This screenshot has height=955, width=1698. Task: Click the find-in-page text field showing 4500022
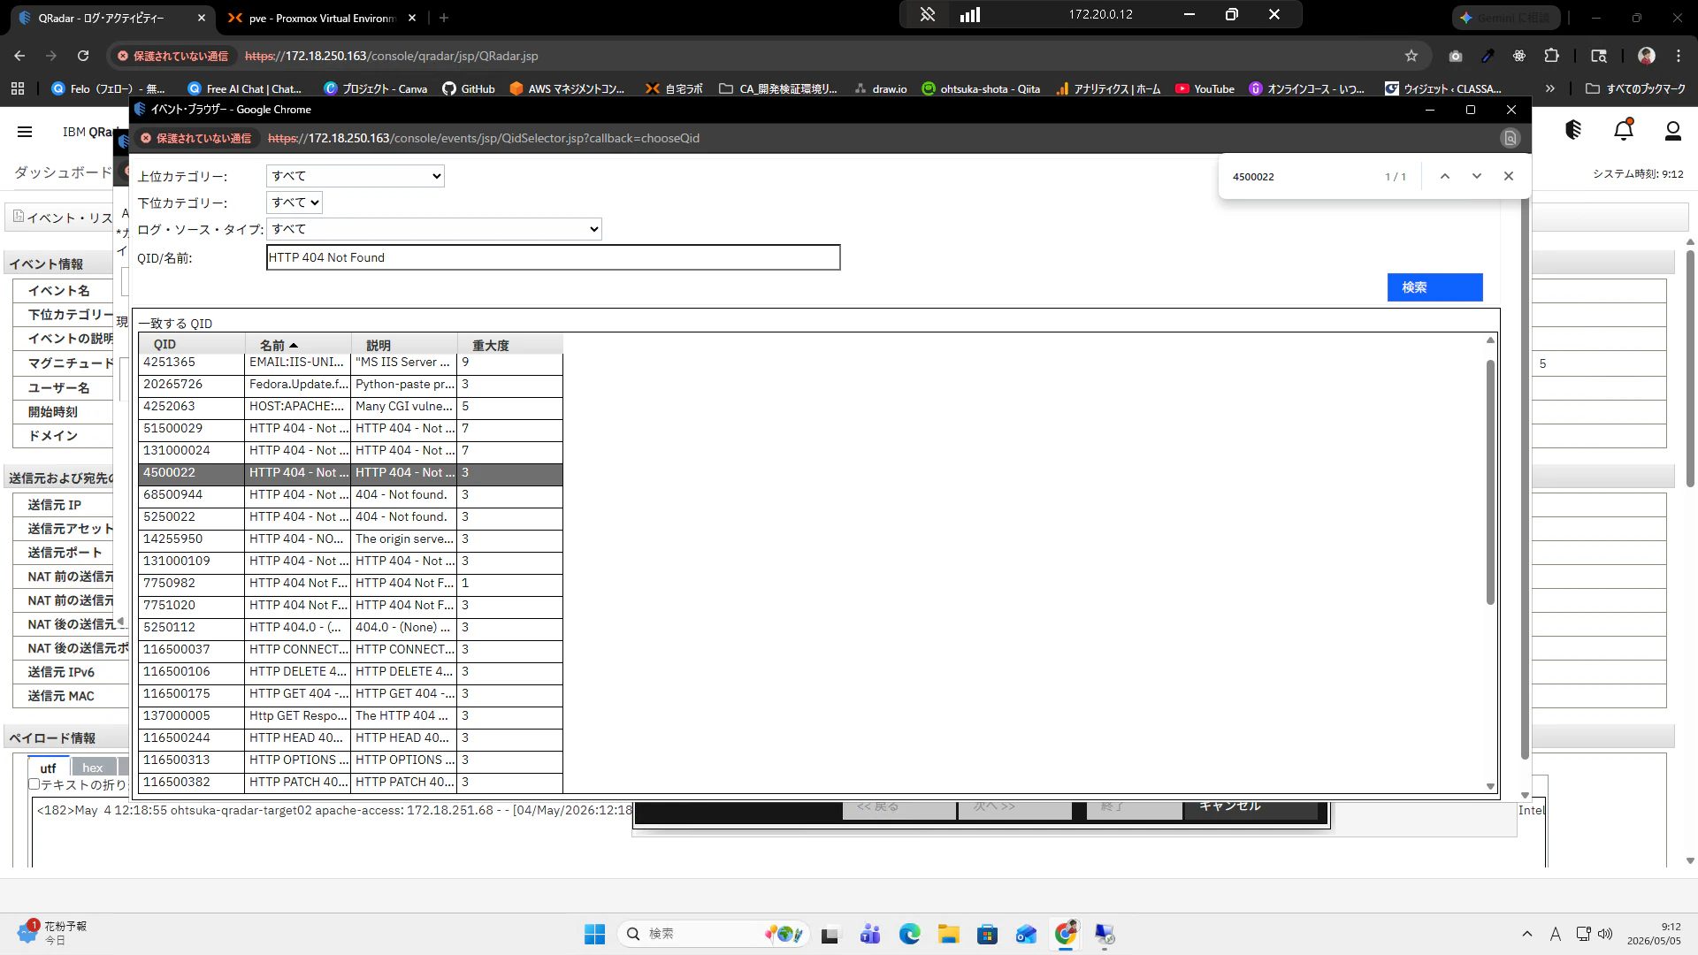click(1300, 177)
